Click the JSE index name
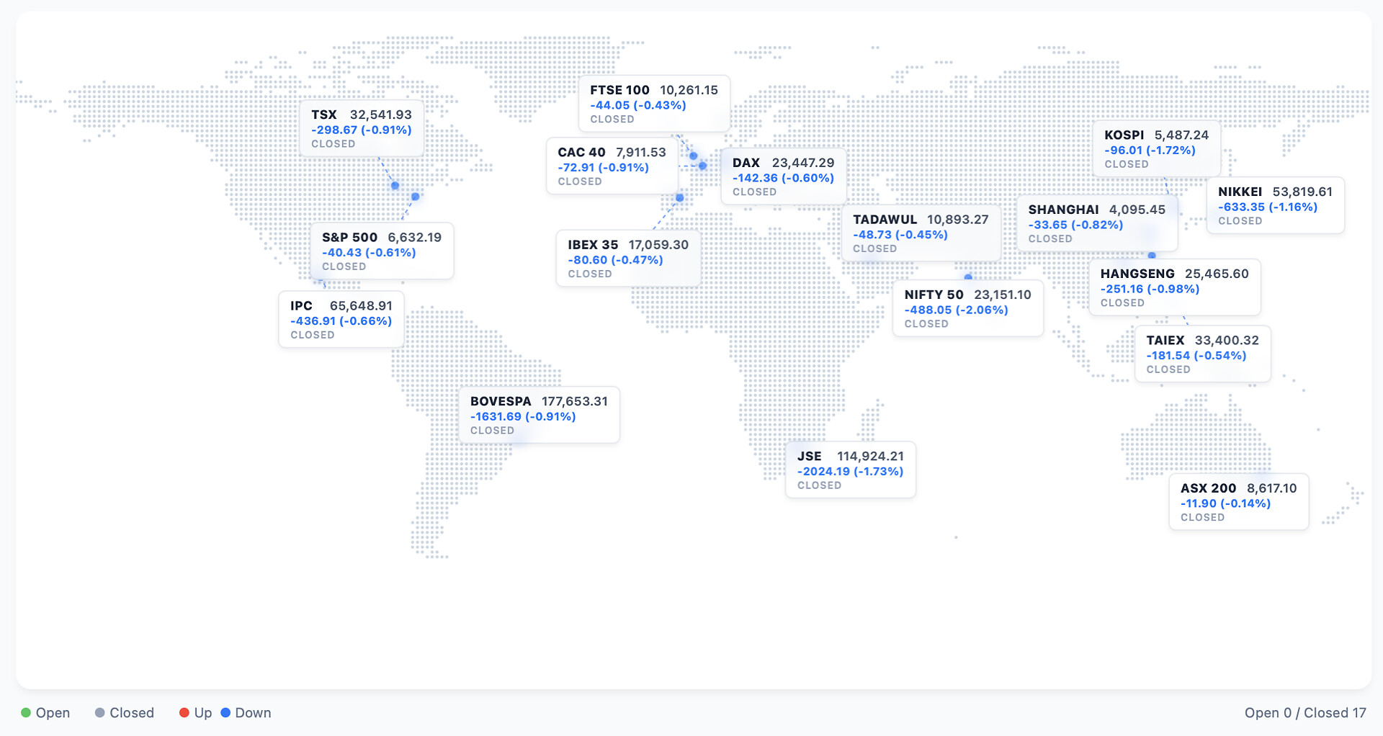The image size is (1383, 736). coord(809,457)
